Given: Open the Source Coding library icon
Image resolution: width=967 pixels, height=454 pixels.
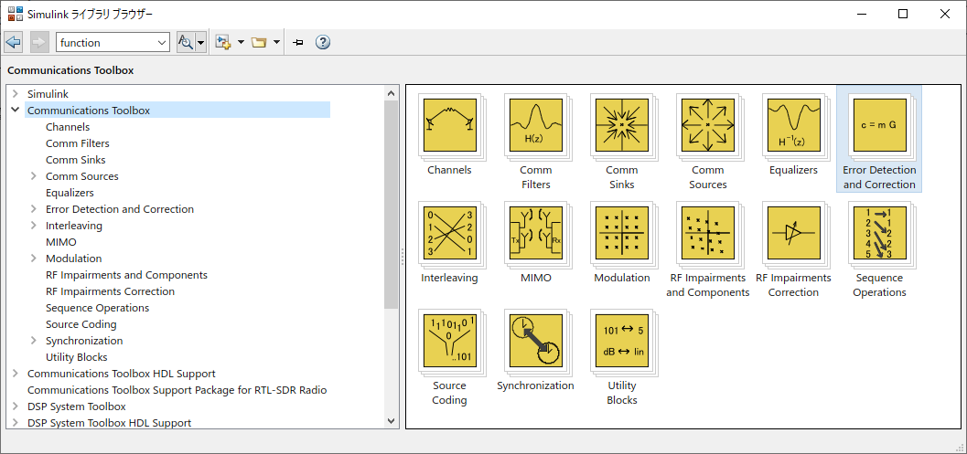Looking at the screenshot, I should click(449, 341).
